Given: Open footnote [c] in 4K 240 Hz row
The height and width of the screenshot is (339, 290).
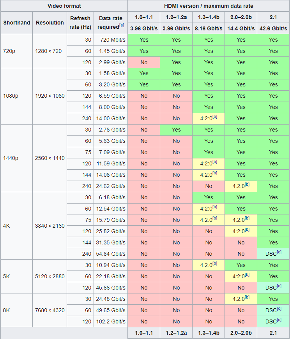Looking at the screenshot, I should tap(279, 252).
